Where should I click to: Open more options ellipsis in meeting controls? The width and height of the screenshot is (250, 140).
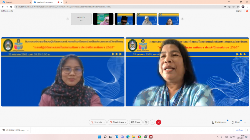tap(152, 122)
